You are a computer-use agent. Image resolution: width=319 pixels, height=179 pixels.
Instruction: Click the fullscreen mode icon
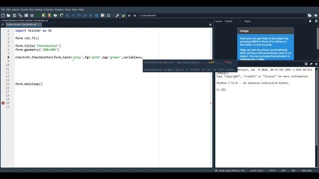(109, 15)
